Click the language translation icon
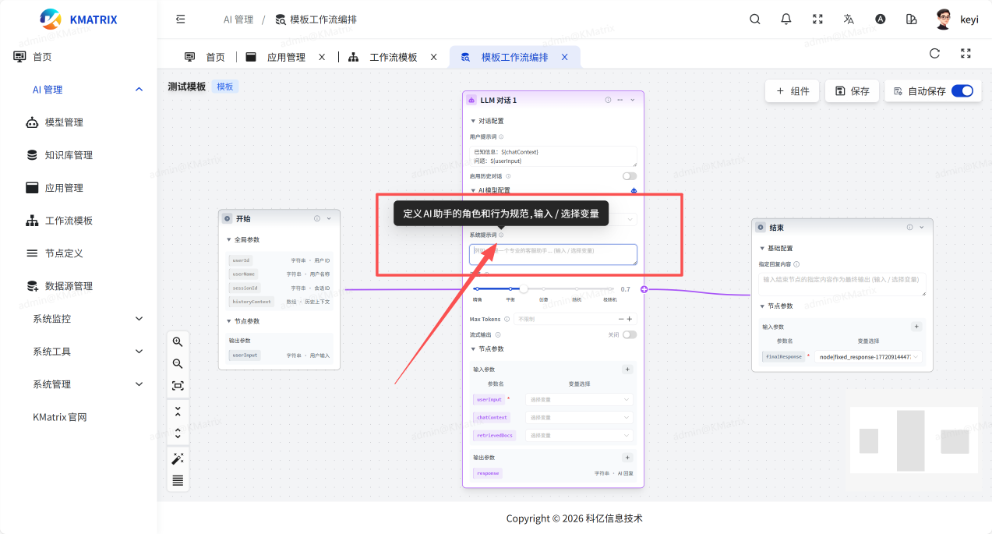Image resolution: width=992 pixels, height=534 pixels. pyautogui.click(x=849, y=19)
